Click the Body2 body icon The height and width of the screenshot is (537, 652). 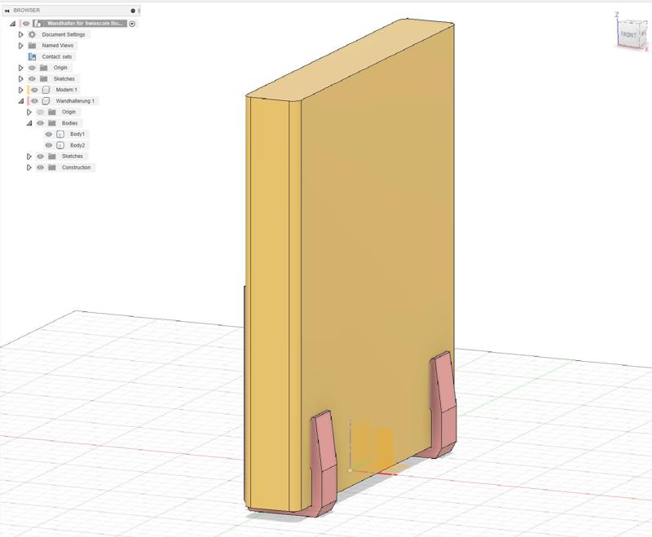point(60,146)
